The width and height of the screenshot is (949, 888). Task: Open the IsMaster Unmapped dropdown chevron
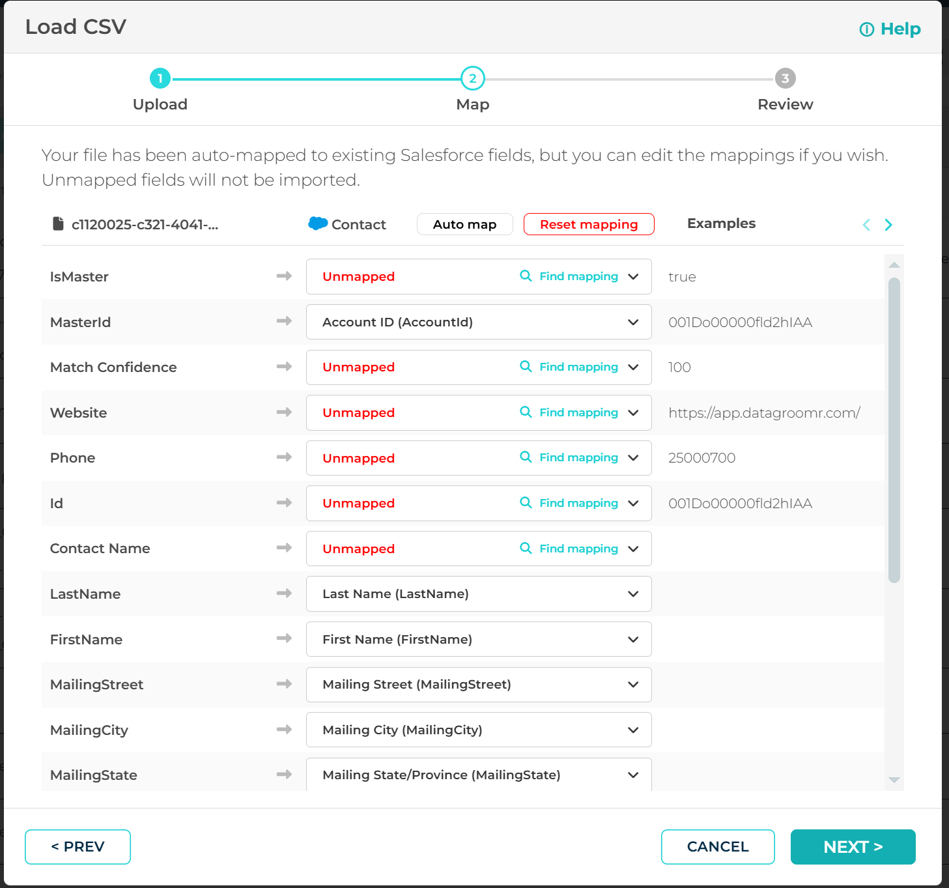coord(633,276)
